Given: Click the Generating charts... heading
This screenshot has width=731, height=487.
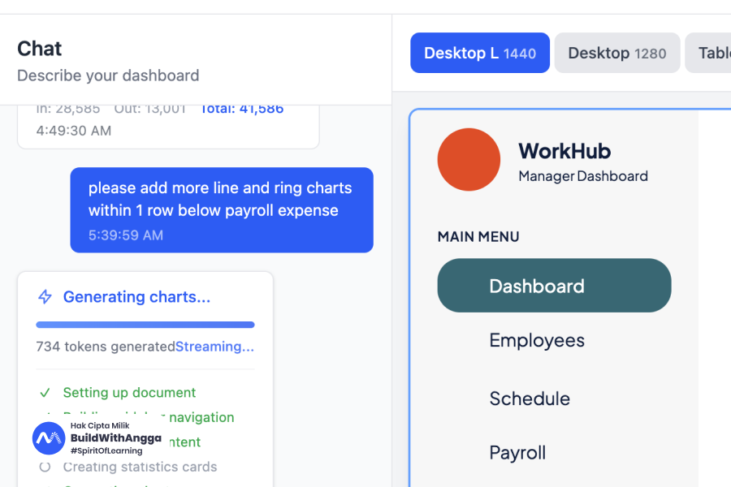Looking at the screenshot, I should click(136, 297).
